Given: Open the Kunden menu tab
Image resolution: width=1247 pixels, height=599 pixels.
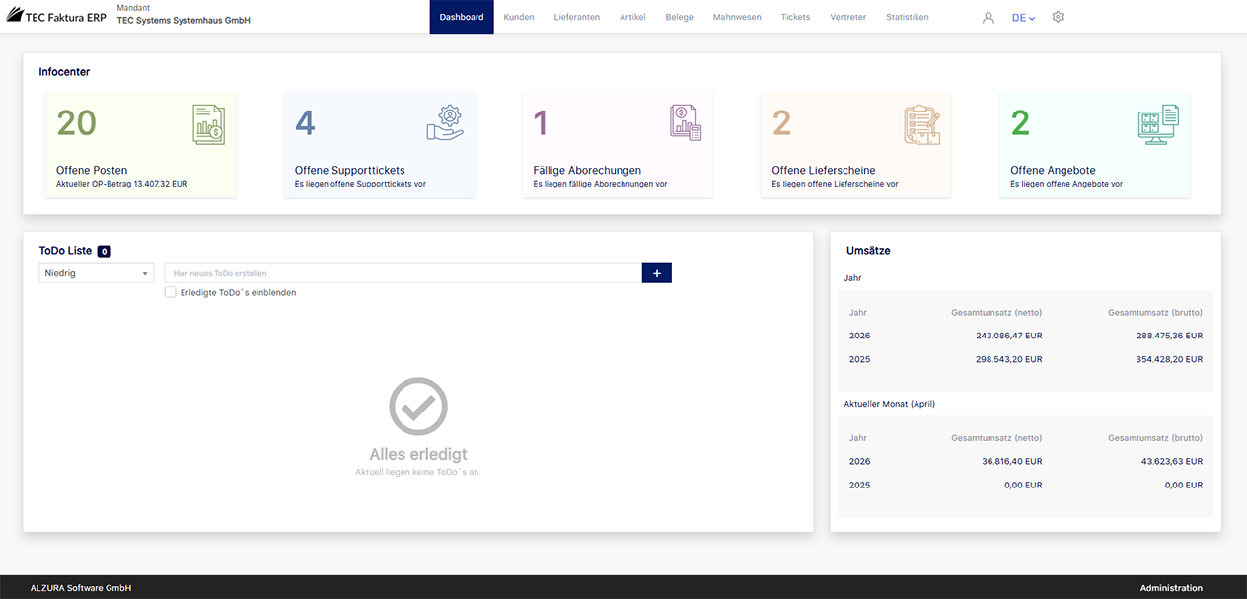Looking at the screenshot, I should coord(518,17).
